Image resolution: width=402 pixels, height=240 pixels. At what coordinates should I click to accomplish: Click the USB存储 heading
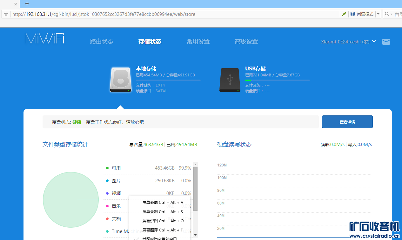256,68
